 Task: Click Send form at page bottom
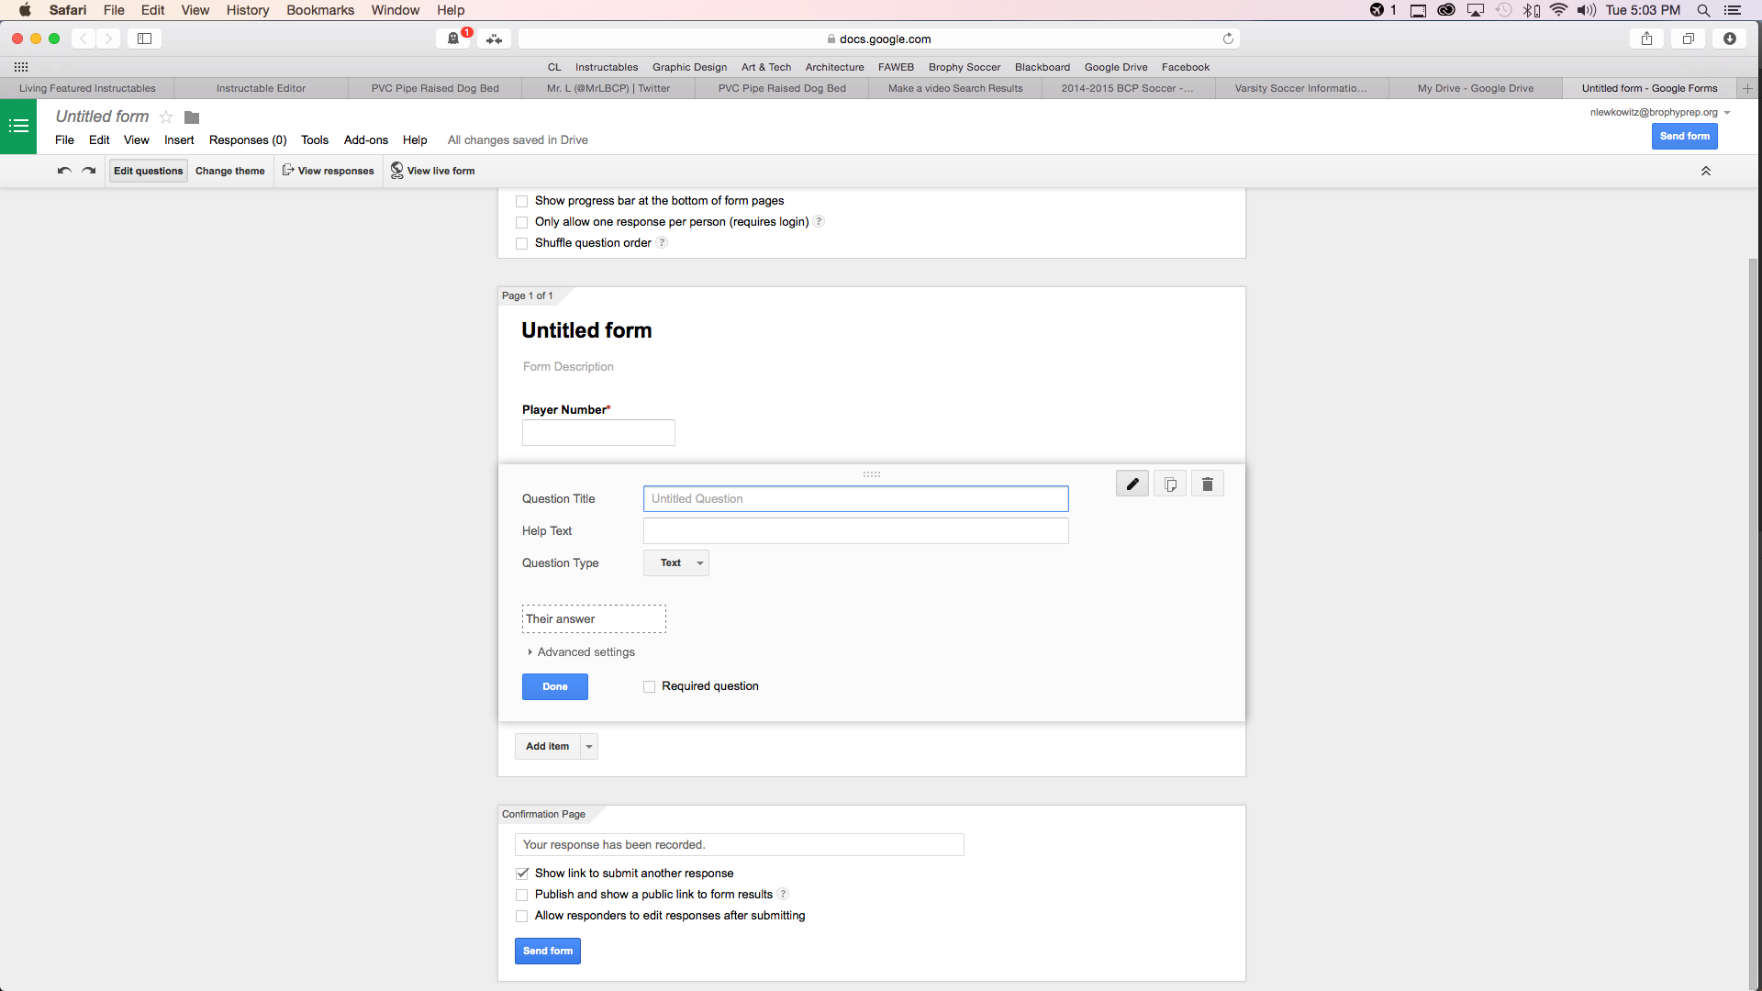[547, 951]
